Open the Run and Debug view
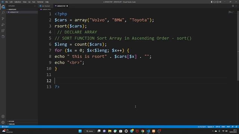The image size is (239, 134). 3,25
